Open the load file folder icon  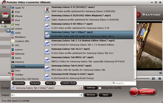(5, 15)
